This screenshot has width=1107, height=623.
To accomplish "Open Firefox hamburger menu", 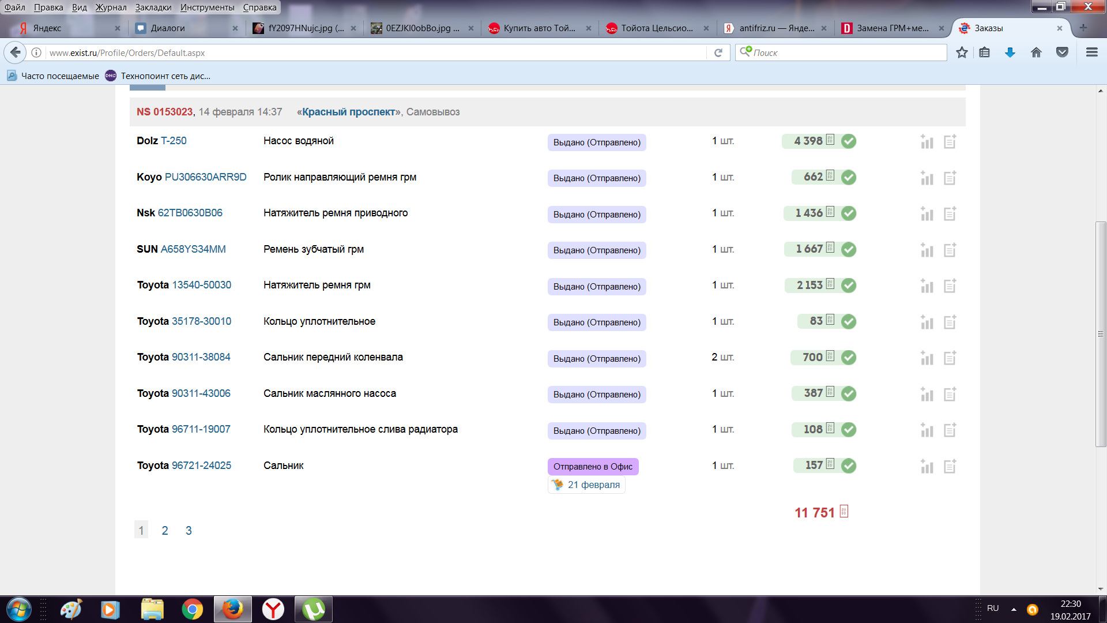I will point(1091,52).
